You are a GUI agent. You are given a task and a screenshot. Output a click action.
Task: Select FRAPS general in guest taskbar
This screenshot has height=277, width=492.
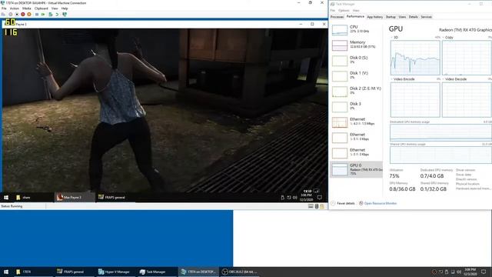click(115, 197)
